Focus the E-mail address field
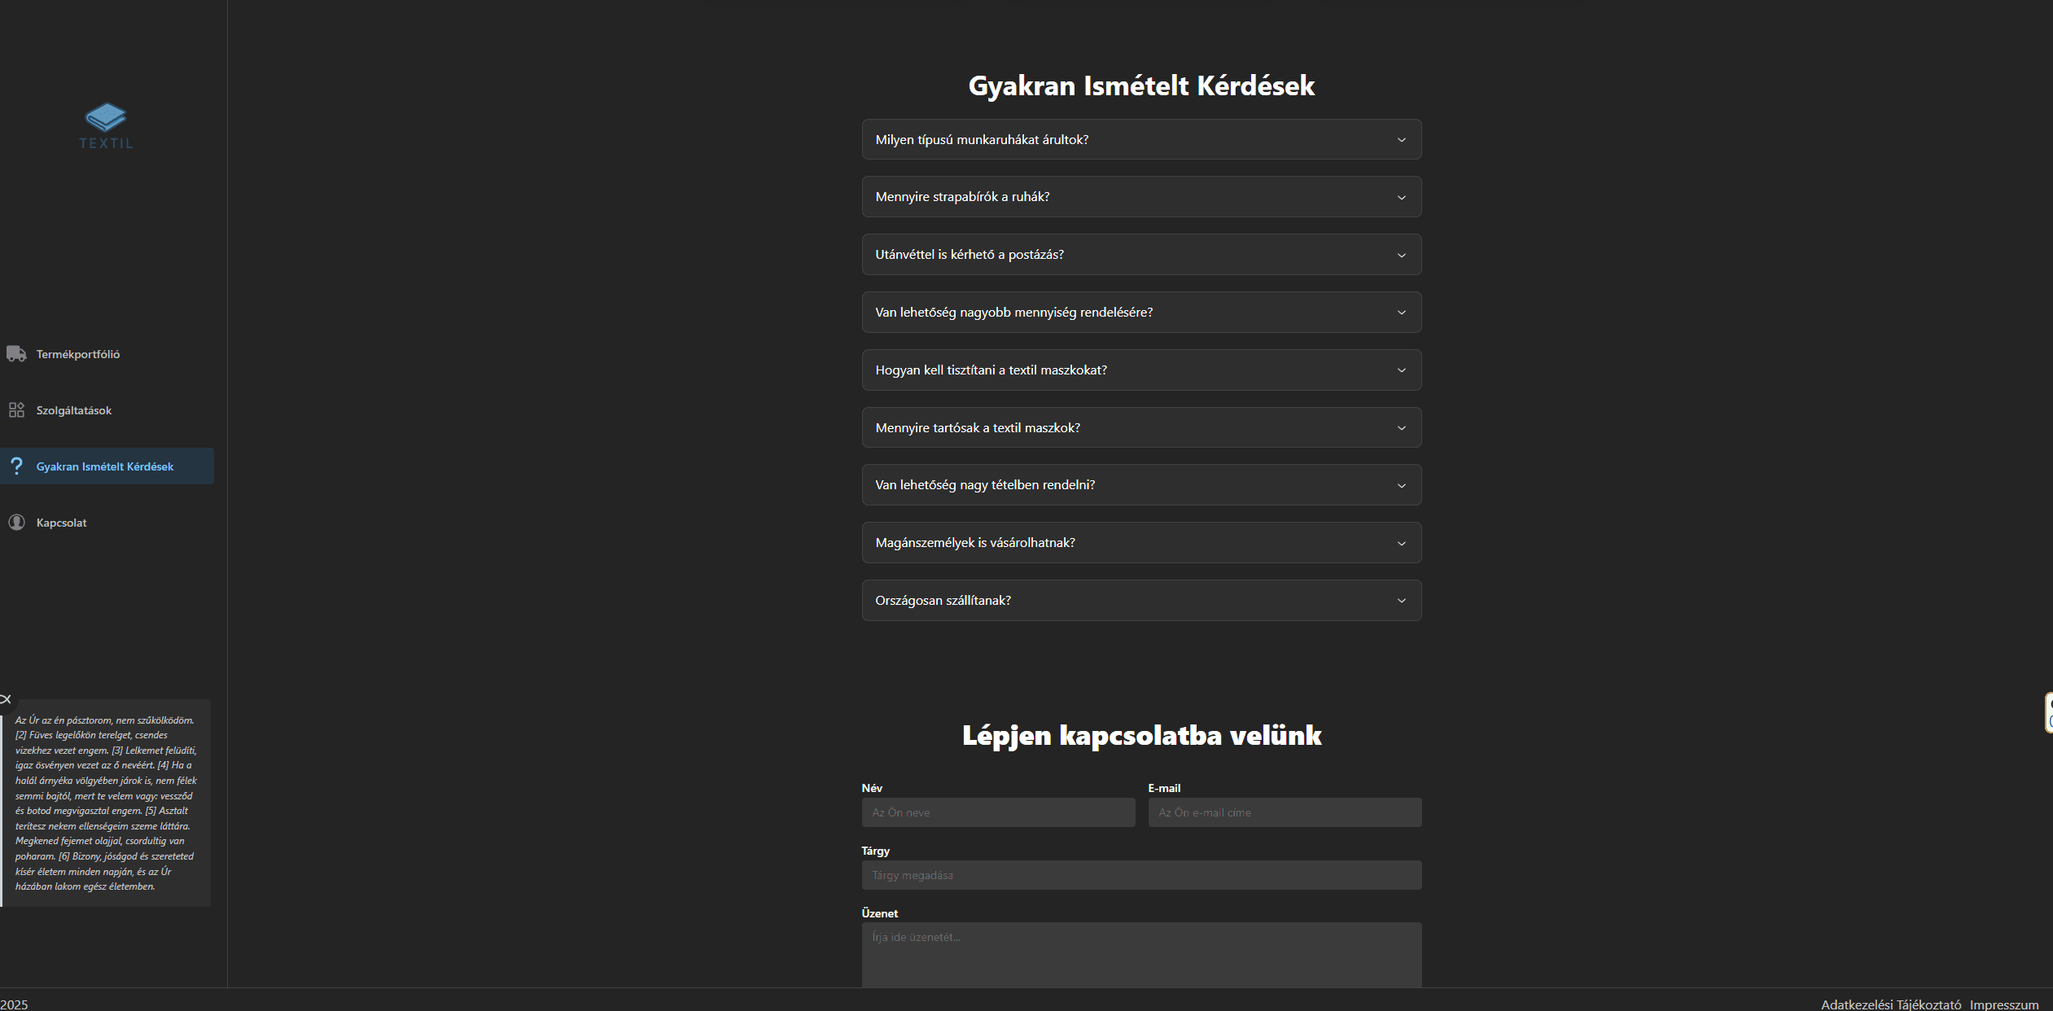The image size is (2053, 1011). [1284, 812]
